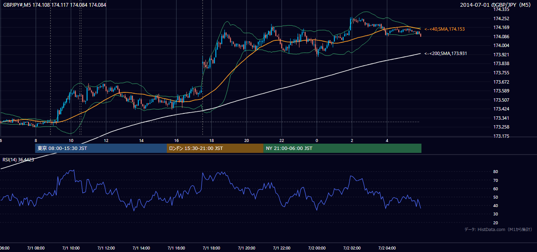Click price axis value 173.838
The height and width of the screenshot is (252, 537).
point(501,63)
